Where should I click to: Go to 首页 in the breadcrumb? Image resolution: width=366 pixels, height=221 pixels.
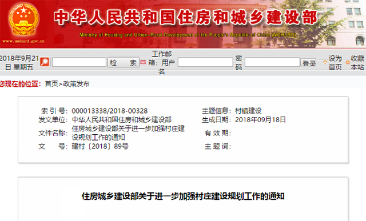click(x=51, y=84)
